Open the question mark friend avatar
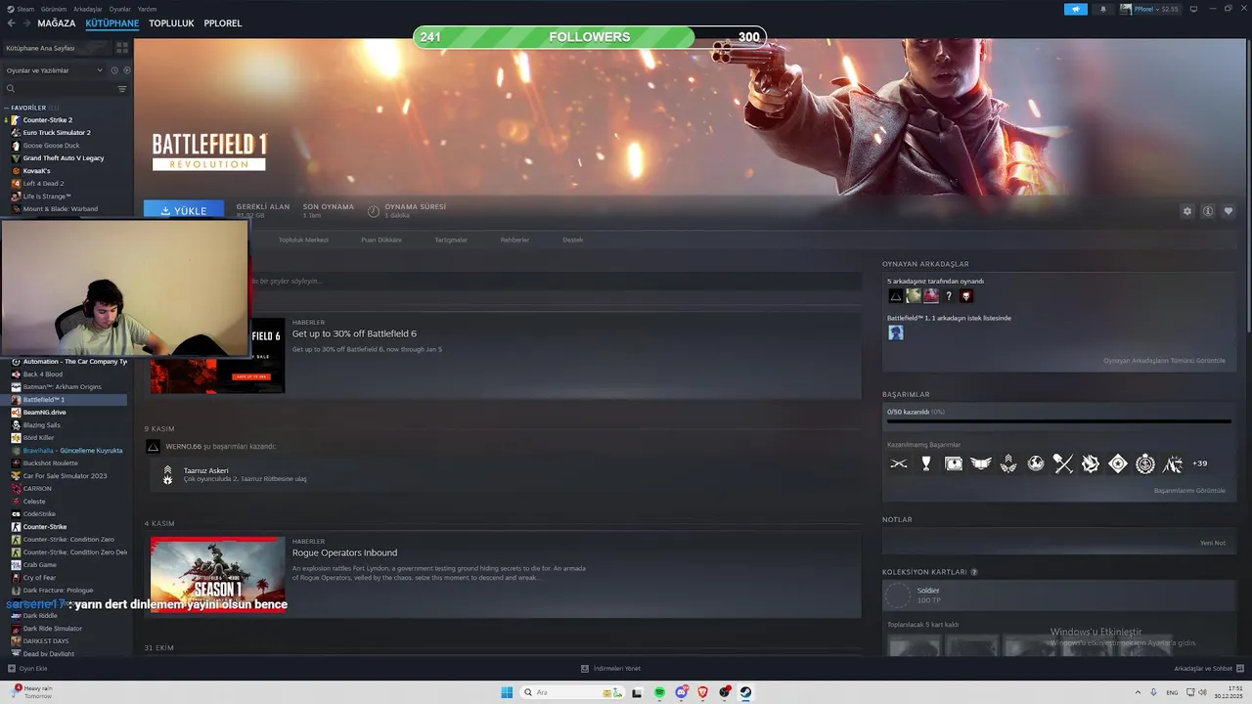This screenshot has height=704, width=1252. click(949, 295)
